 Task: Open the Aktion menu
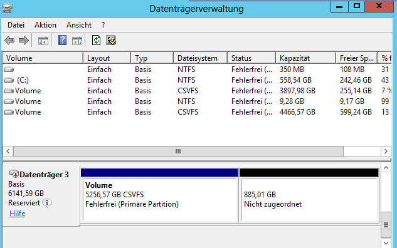click(45, 25)
